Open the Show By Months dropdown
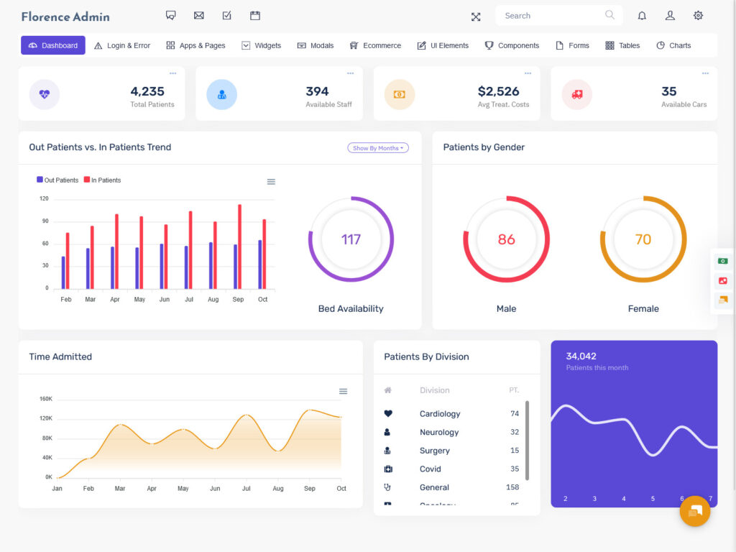The image size is (736, 552). (378, 147)
